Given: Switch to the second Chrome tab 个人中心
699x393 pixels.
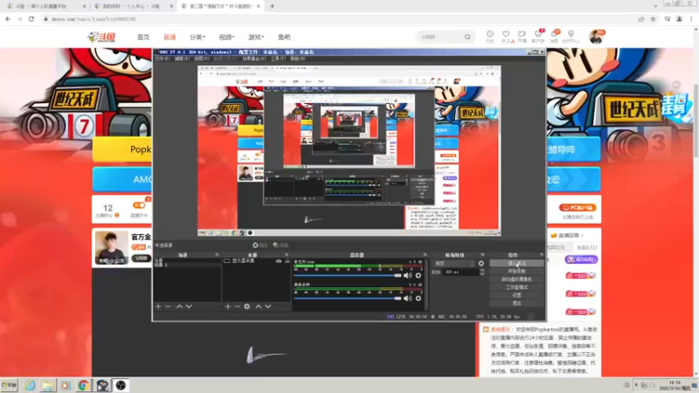Looking at the screenshot, I should click(x=133, y=6).
